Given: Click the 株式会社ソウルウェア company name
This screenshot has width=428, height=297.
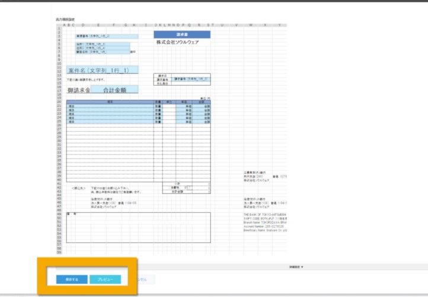Looking at the screenshot, I should point(177,42).
